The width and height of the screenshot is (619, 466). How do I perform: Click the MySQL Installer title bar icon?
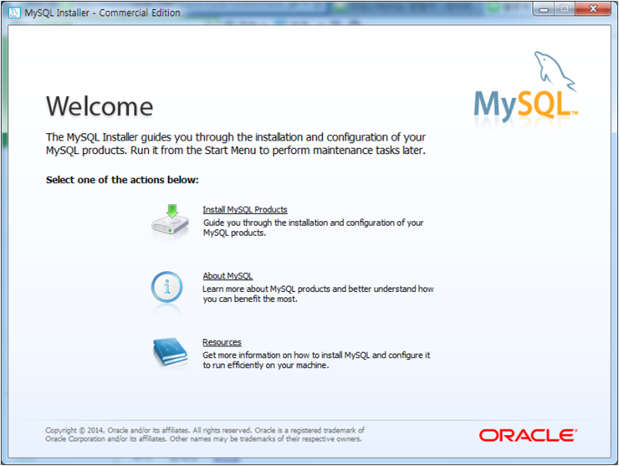[14, 13]
